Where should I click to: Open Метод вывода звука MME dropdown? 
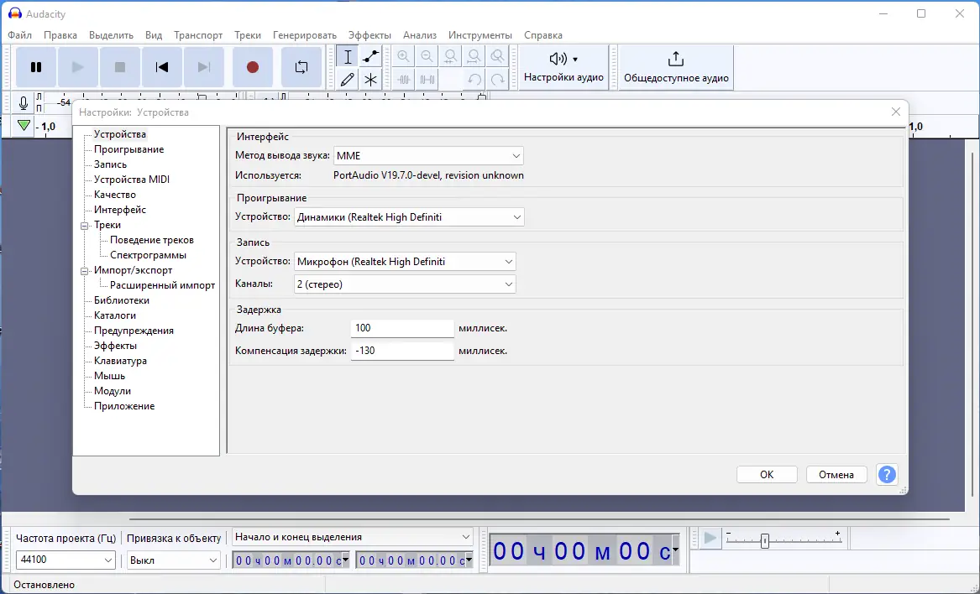point(428,155)
